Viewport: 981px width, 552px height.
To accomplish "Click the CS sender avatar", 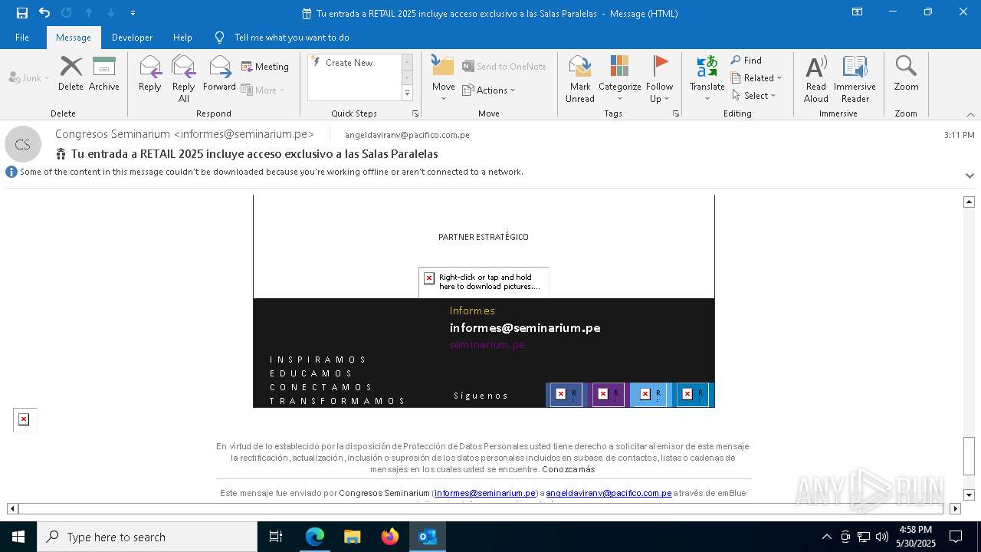I will [23, 144].
